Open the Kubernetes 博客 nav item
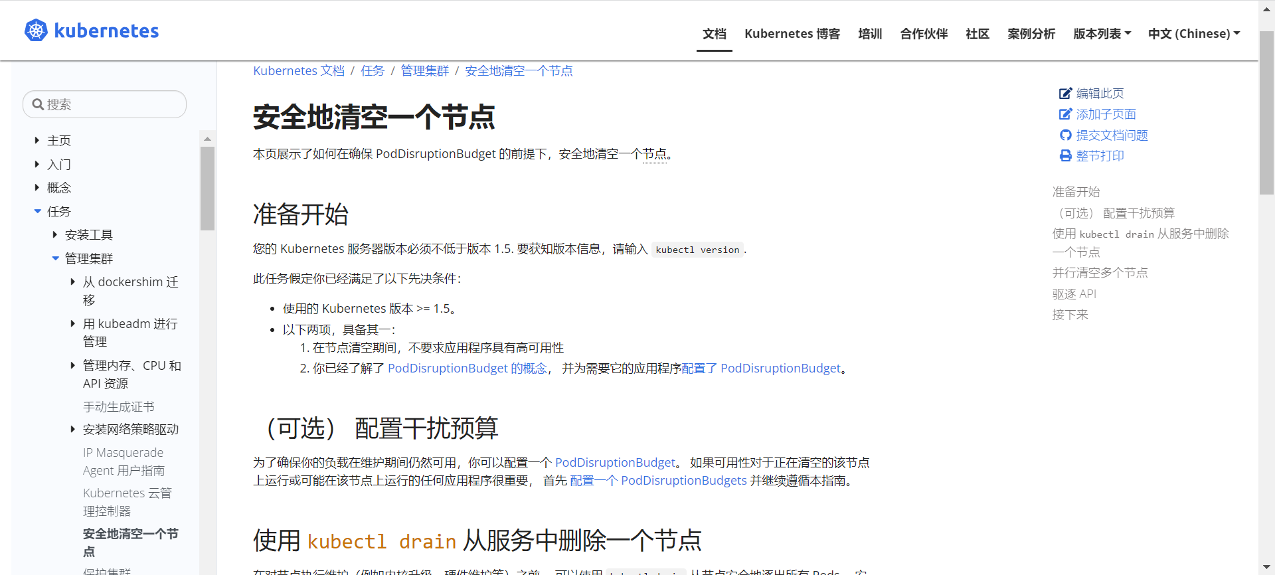 (x=792, y=33)
